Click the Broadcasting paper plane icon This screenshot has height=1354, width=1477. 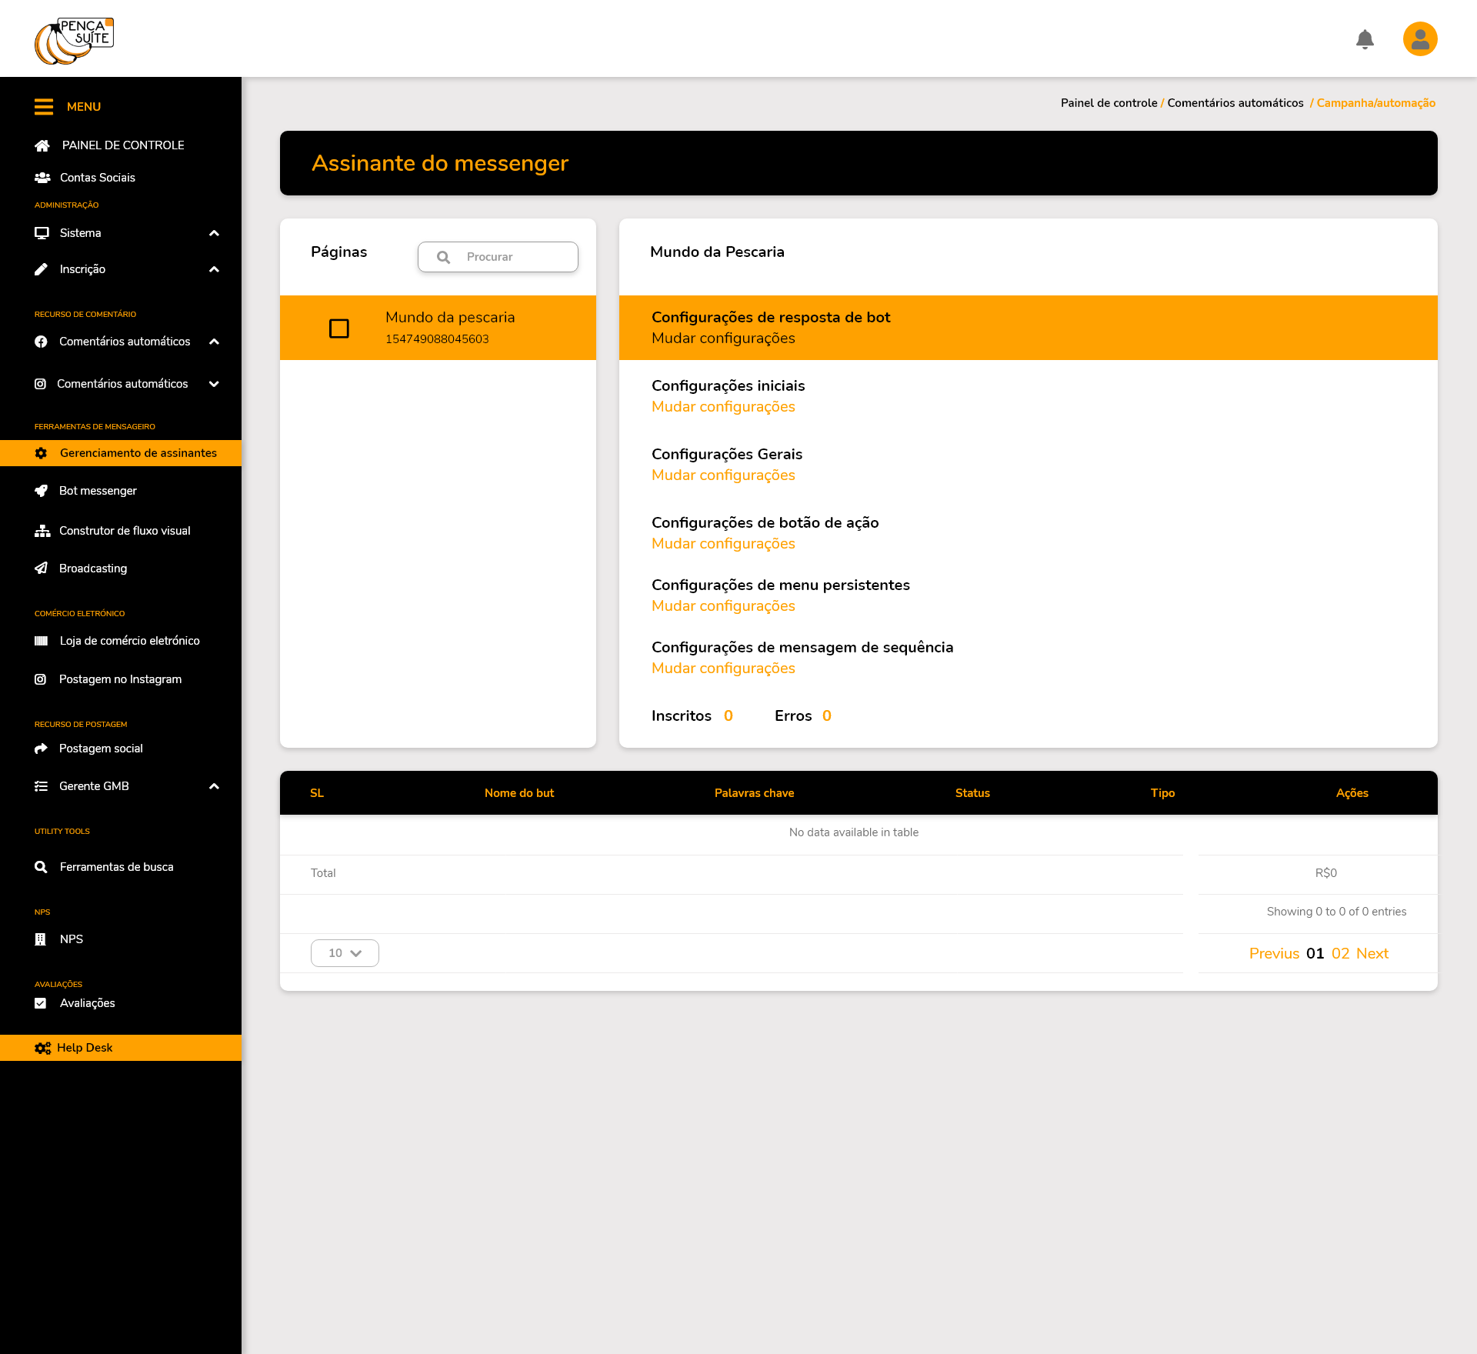pos(42,569)
